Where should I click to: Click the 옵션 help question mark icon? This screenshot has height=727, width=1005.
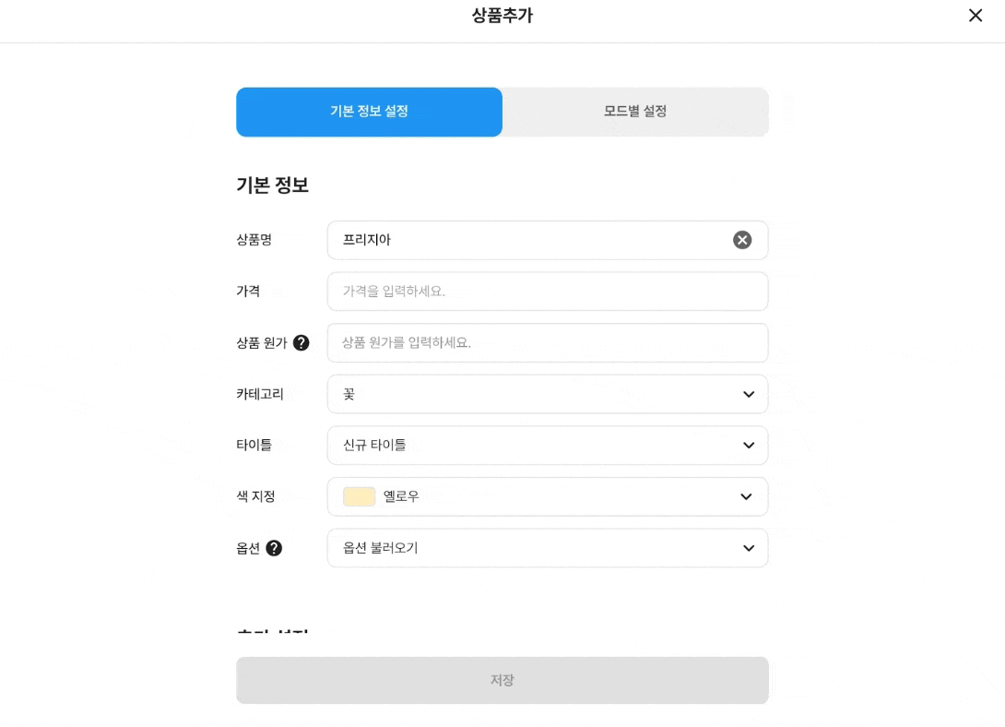274,548
